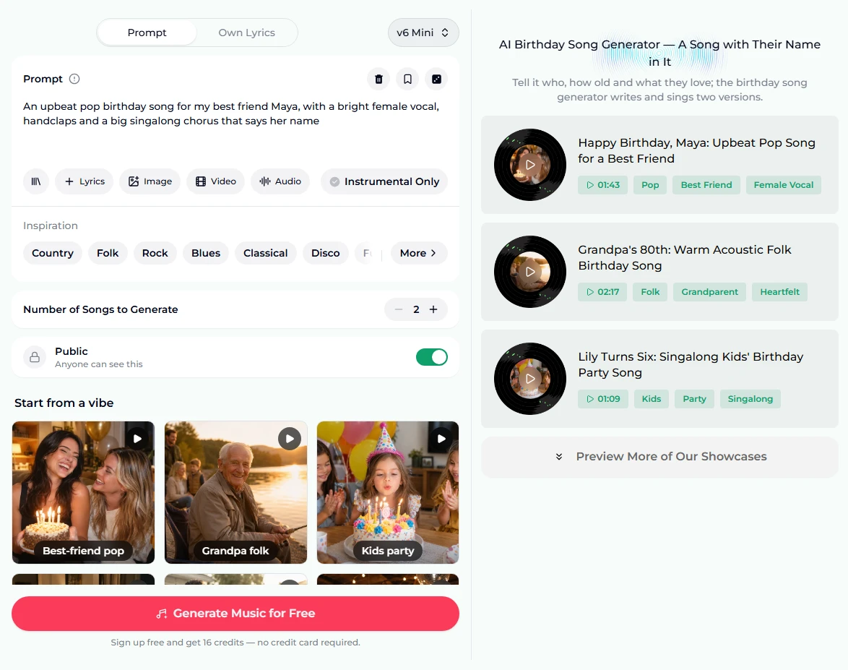
Task: Attach a Video to the prompt
Action: [x=215, y=181]
